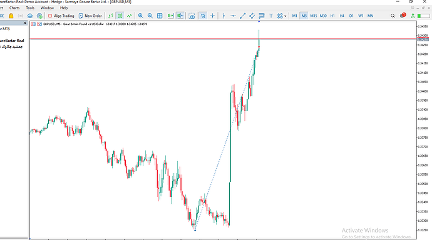Open notifications with red badge

[403, 16]
